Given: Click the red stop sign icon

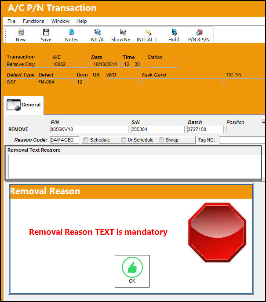Looking at the screenshot, I should click(x=217, y=232).
